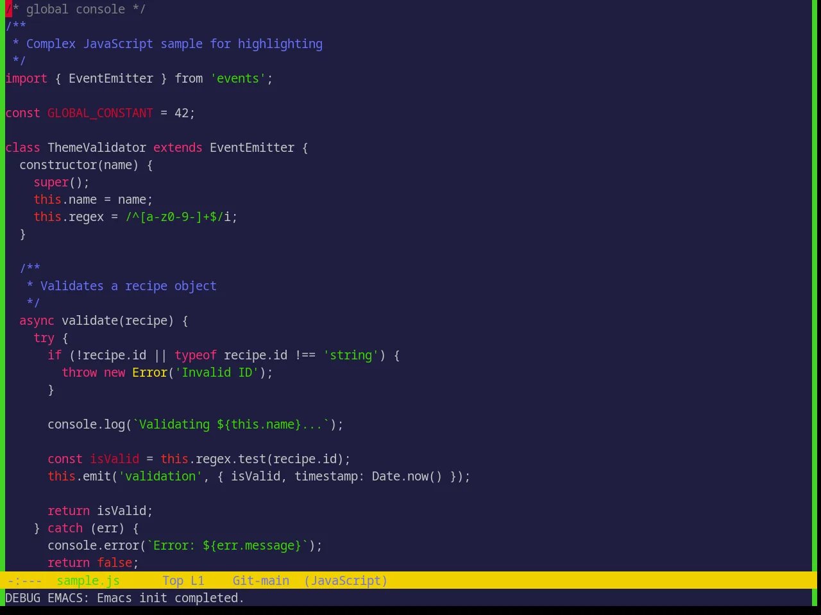Click 'global console' comment on first line

(76, 9)
